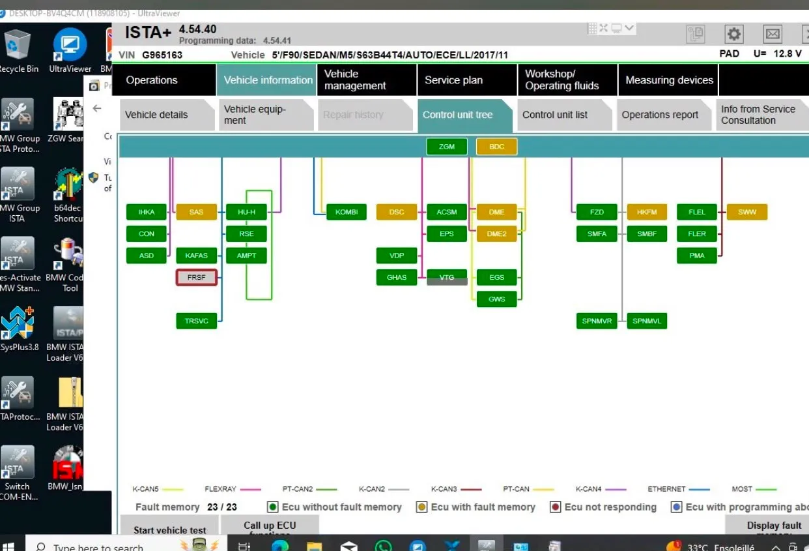
Task: Select the VTG control unit
Action: tap(447, 277)
